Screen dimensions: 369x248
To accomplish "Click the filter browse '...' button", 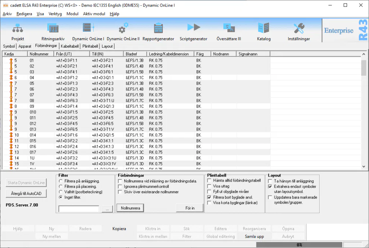I will click(107, 209).
